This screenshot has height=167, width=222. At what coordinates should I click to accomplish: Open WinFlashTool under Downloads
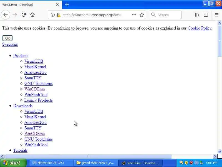(x=36, y=145)
